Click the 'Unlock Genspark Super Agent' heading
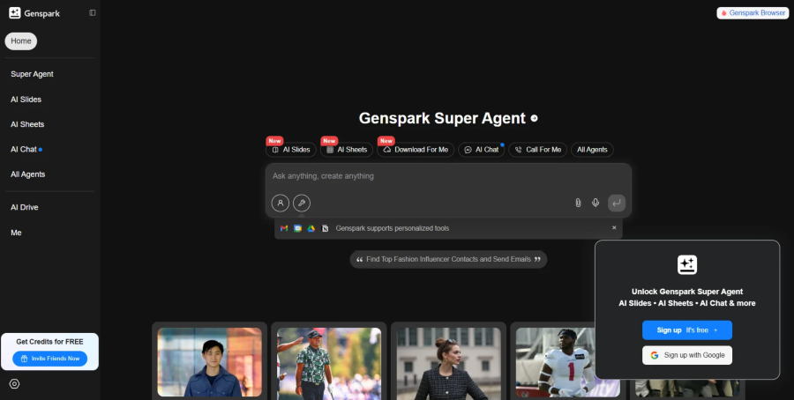 tap(686, 292)
